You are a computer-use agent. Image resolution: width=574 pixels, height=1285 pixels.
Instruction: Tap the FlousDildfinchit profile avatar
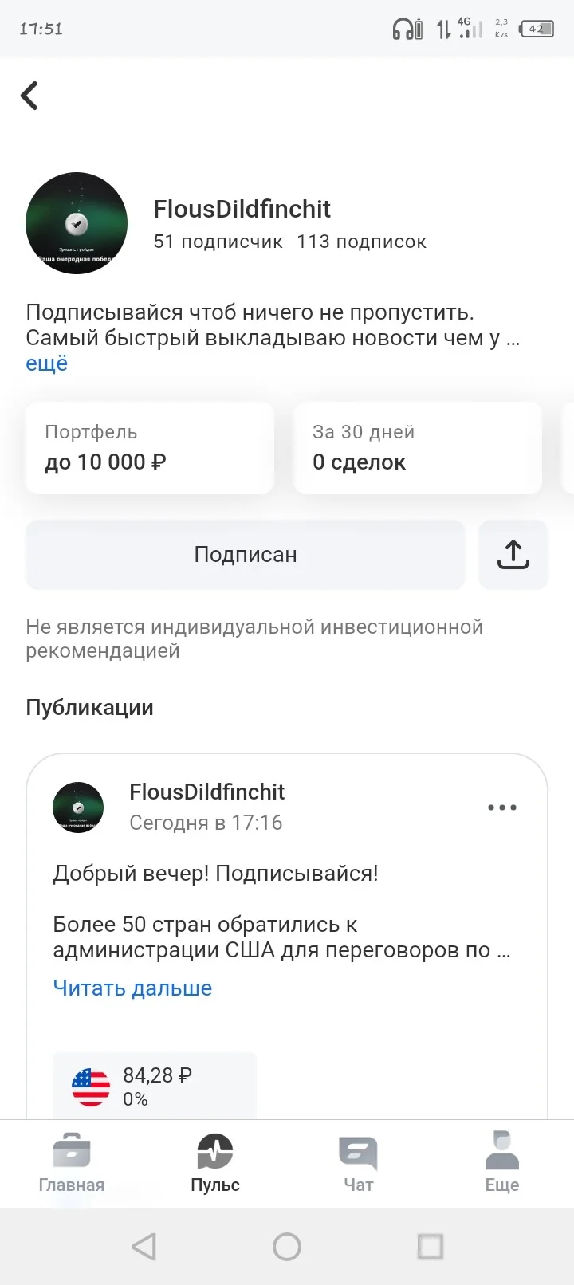(77, 223)
